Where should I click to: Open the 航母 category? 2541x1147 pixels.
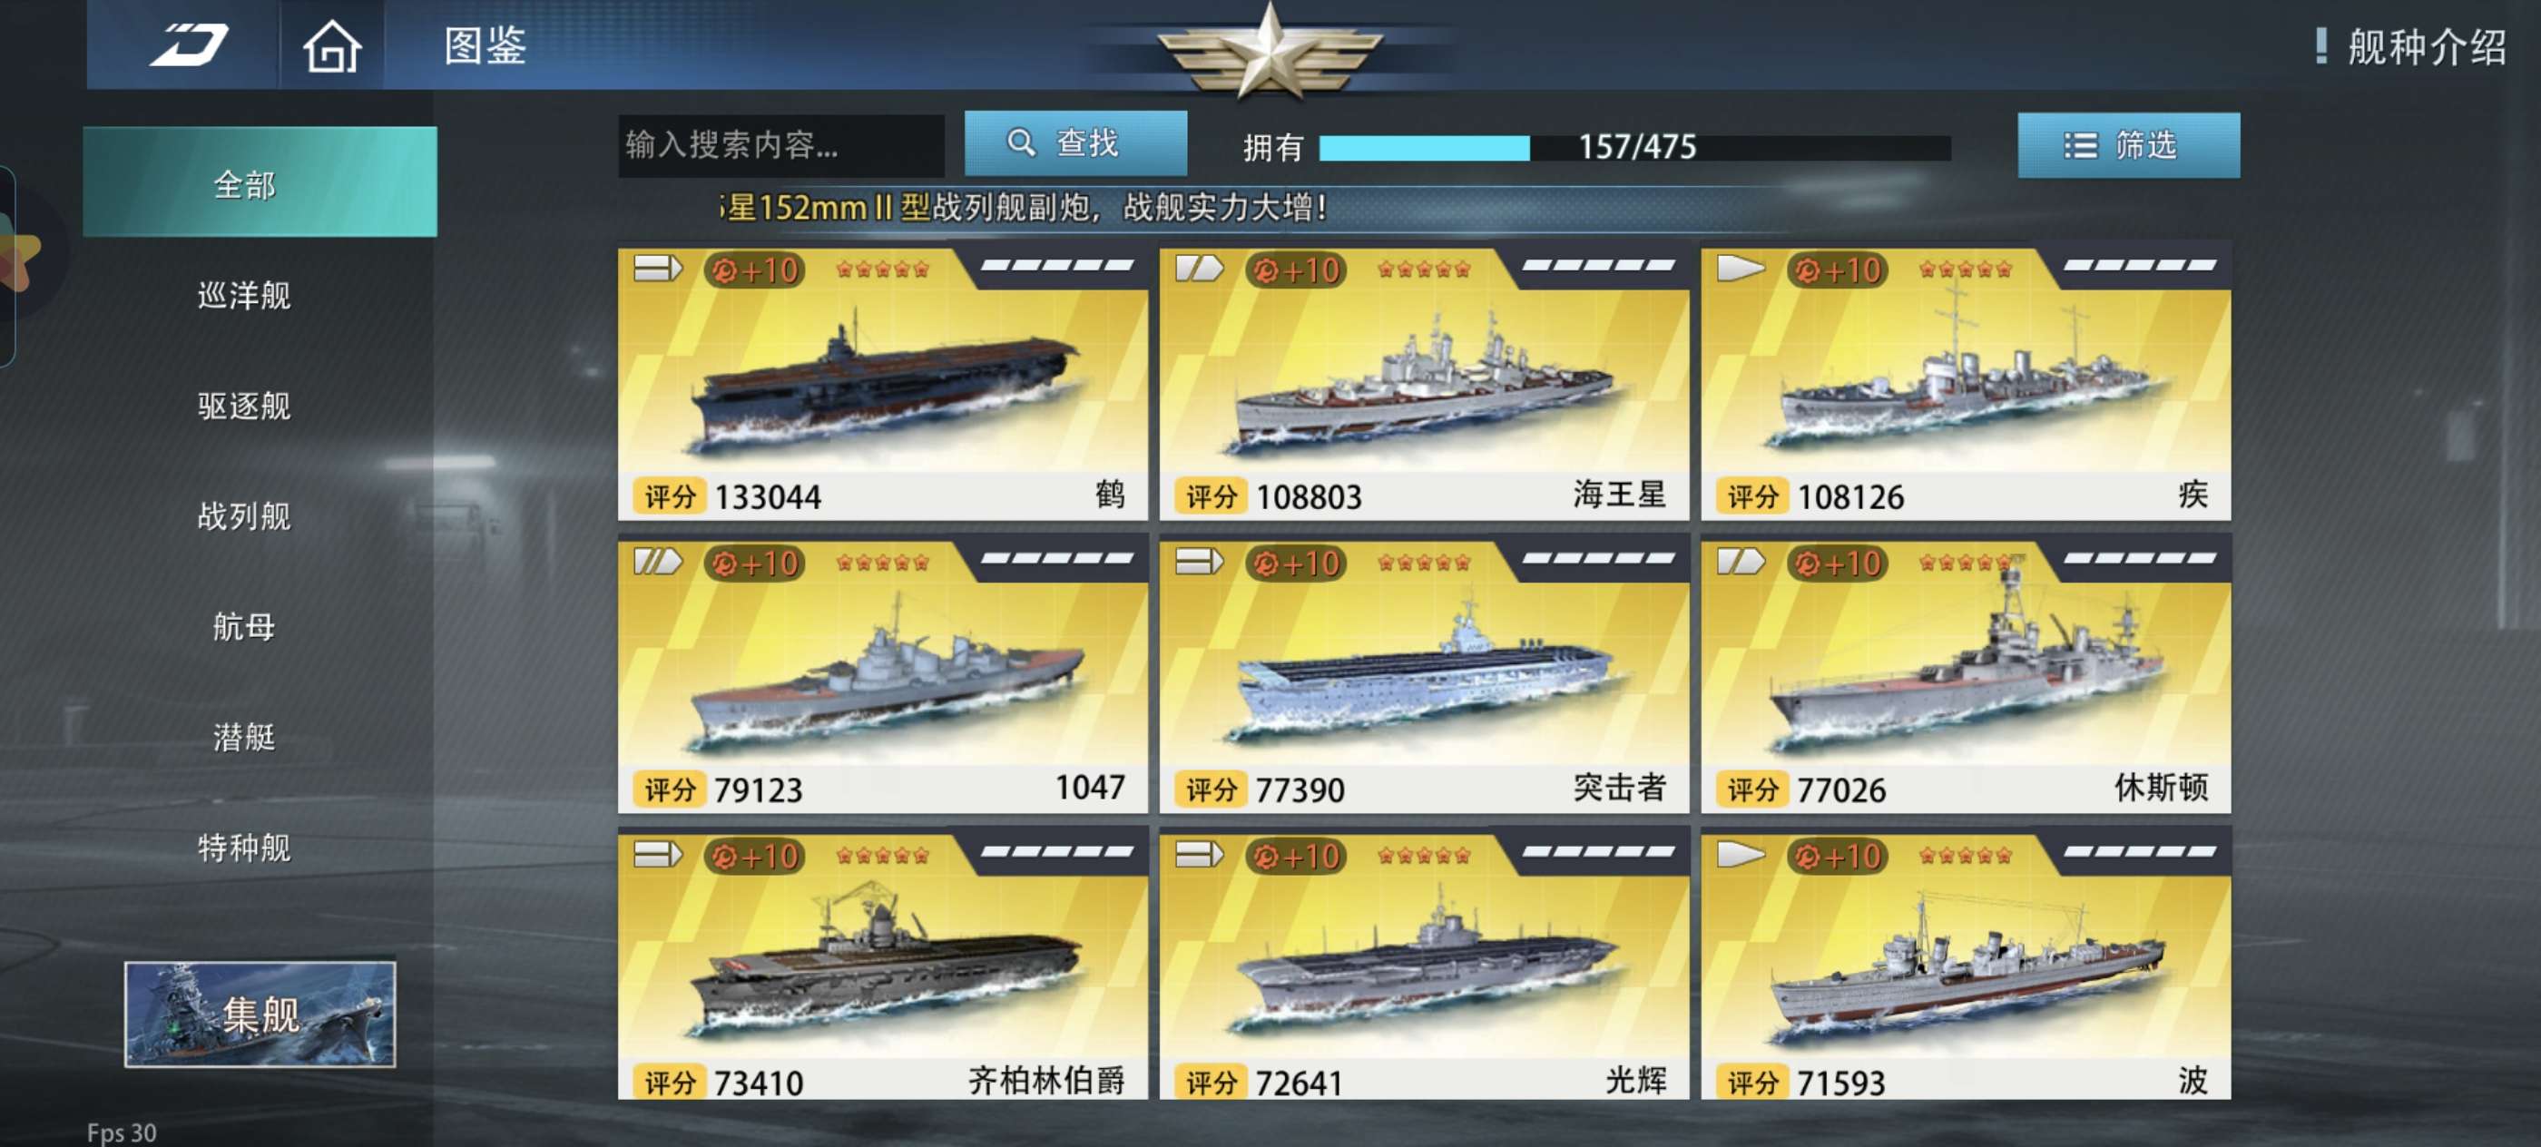[x=243, y=625]
